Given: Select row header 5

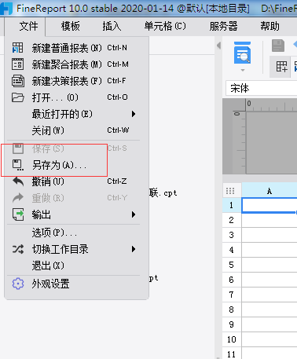Looking at the screenshot, I should point(232,265).
